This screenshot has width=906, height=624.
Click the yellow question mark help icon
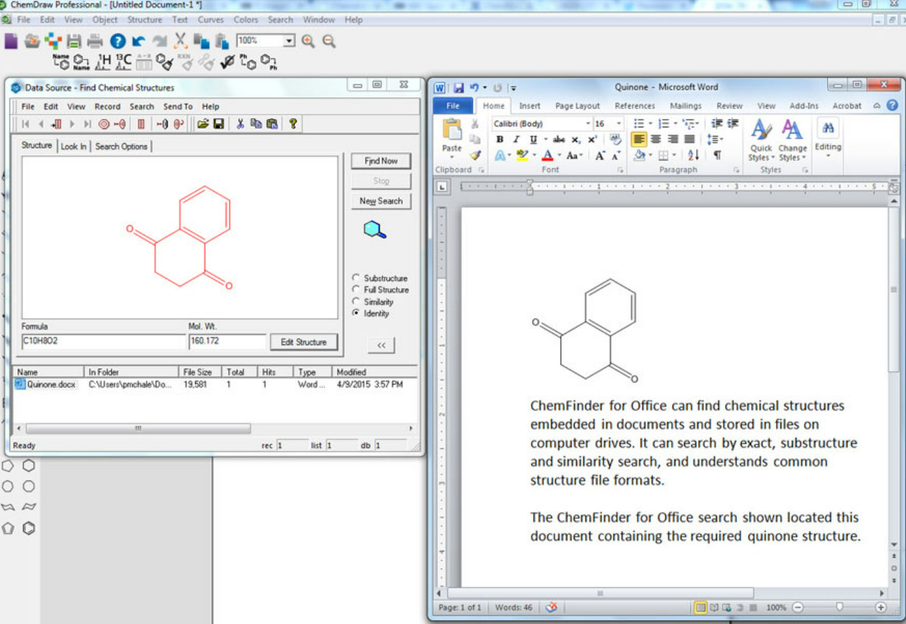coord(293,124)
